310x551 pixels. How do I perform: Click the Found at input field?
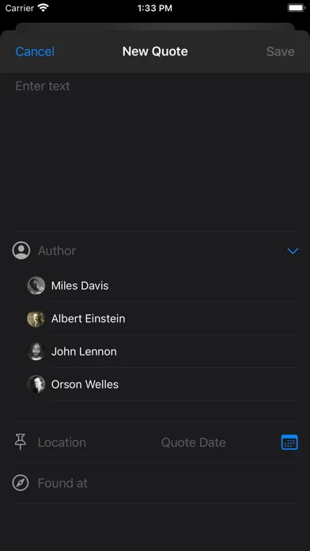[167, 483]
